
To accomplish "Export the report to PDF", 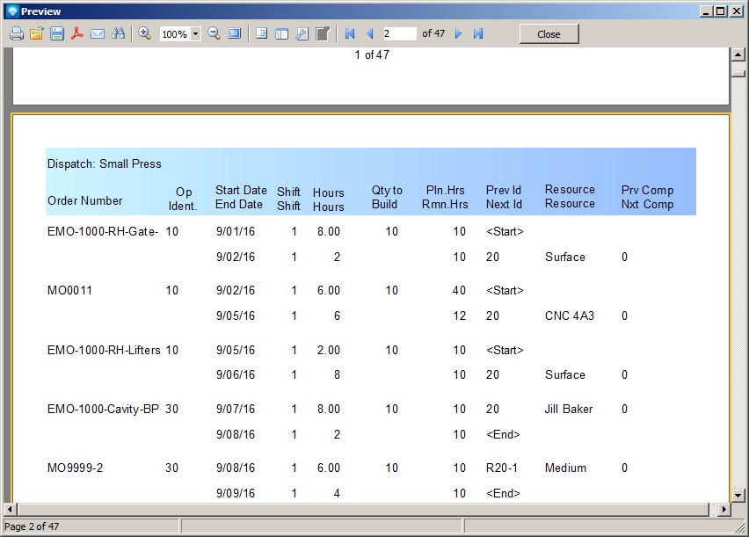I will click(x=77, y=33).
